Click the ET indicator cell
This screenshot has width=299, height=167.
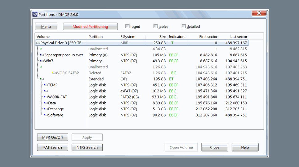click(171, 79)
